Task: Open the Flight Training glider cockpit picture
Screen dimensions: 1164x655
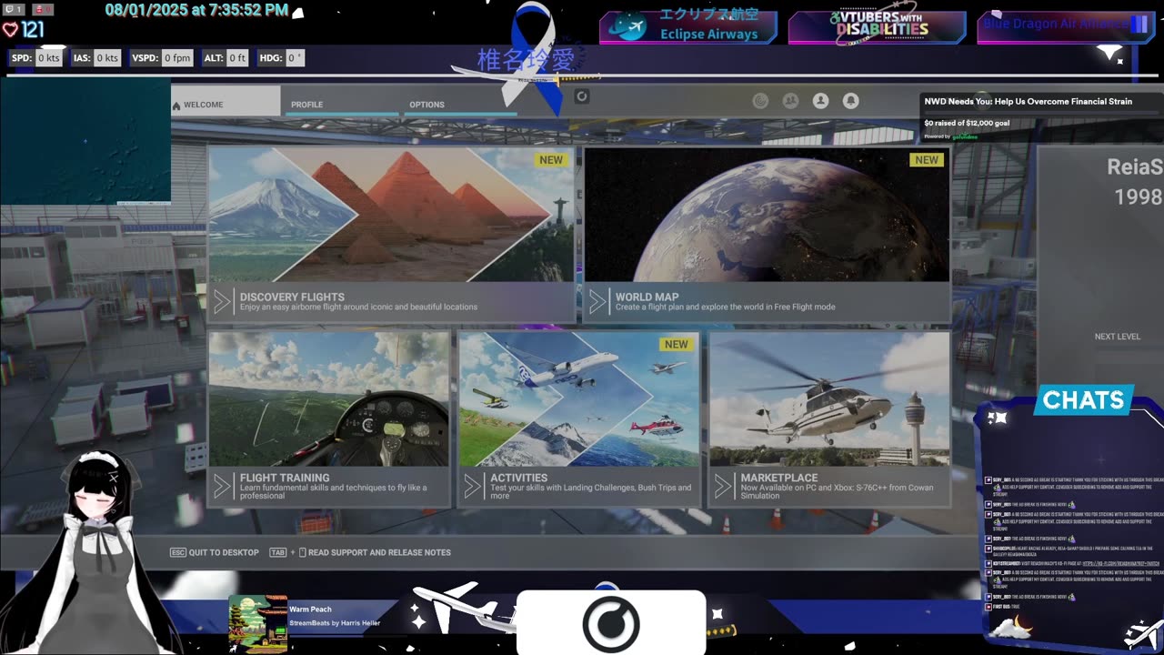Action: pyautogui.click(x=329, y=399)
